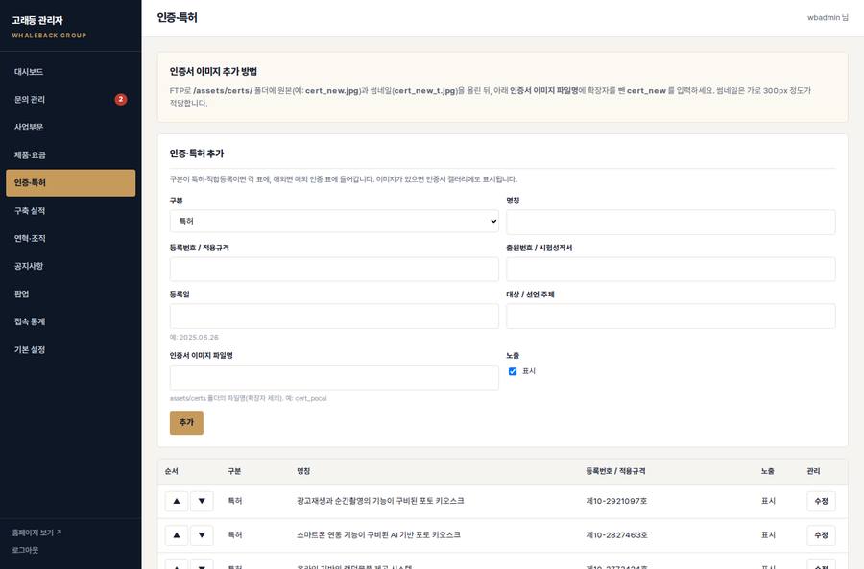Click 고래등 관리자 logo title
This screenshot has width=864, height=569.
(37, 20)
